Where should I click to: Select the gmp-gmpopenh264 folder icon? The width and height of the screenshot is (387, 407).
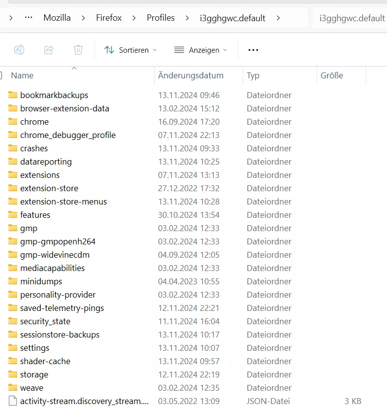point(13,241)
